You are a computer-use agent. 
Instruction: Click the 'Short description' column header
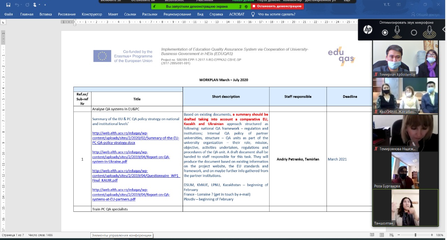coord(226,96)
